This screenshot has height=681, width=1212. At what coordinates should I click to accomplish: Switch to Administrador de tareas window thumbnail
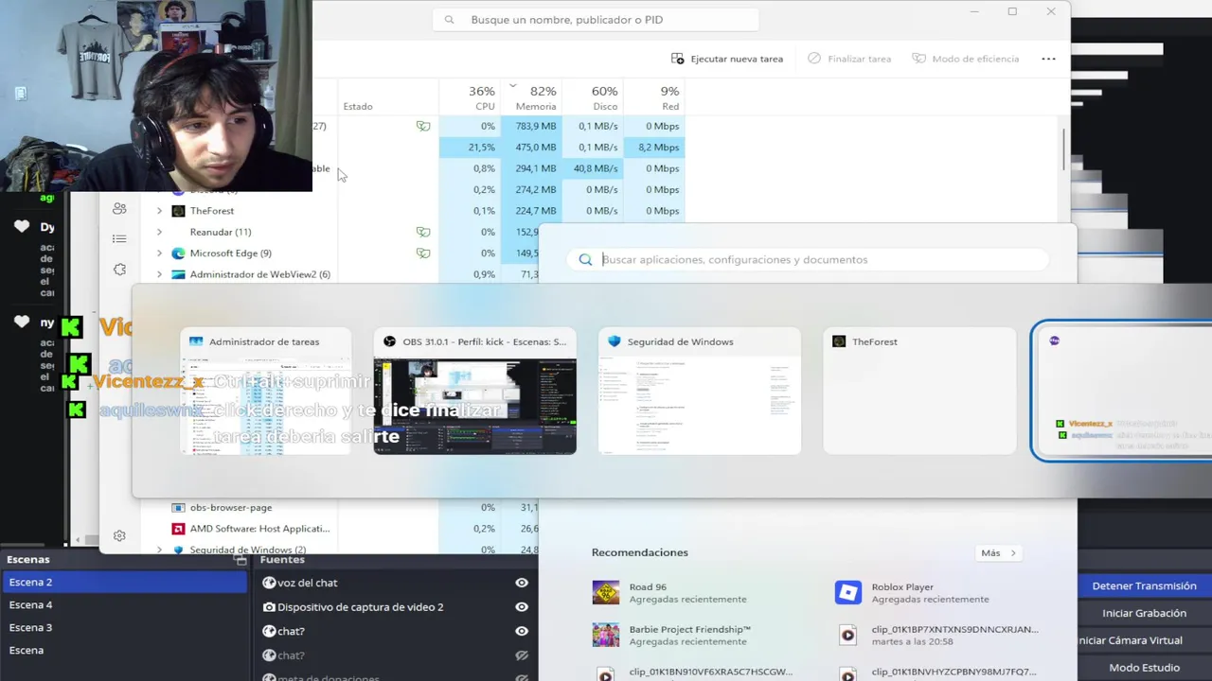(265, 390)
